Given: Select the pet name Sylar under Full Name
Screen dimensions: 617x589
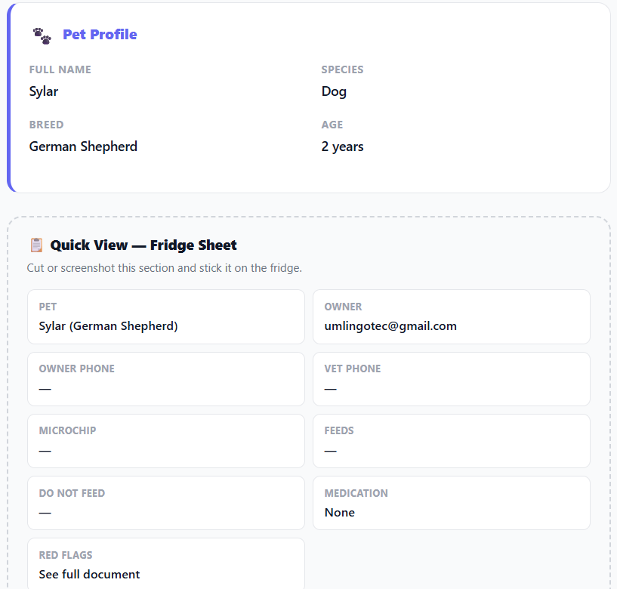Looking at the screenshot, I should pos(44,91).
